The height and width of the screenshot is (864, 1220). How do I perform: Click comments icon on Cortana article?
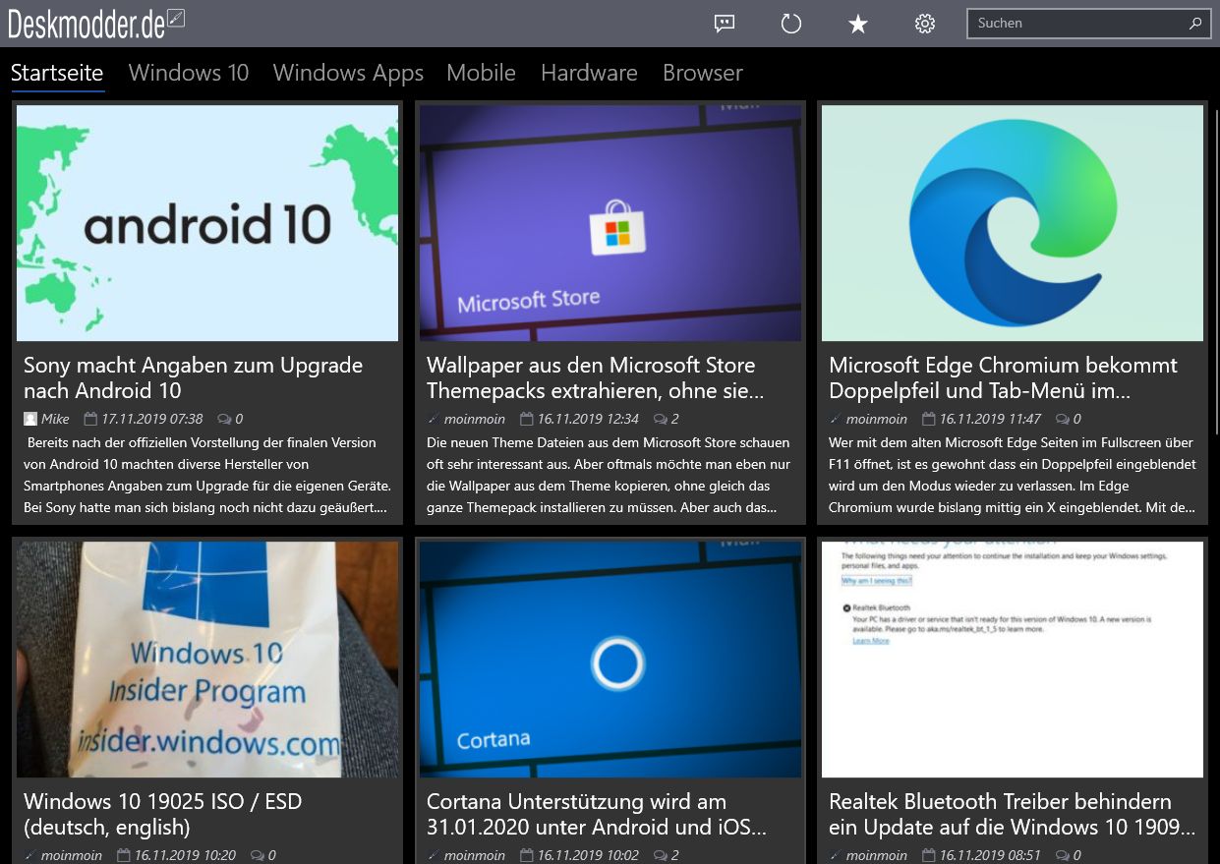click(660, 855)
